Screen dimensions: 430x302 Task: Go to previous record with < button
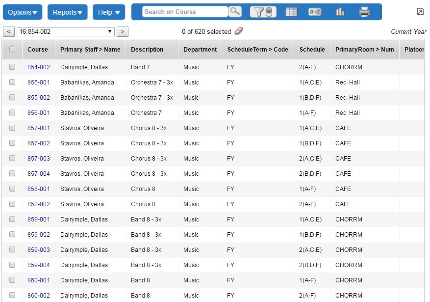pyautogui.click(x=9, y=31)
